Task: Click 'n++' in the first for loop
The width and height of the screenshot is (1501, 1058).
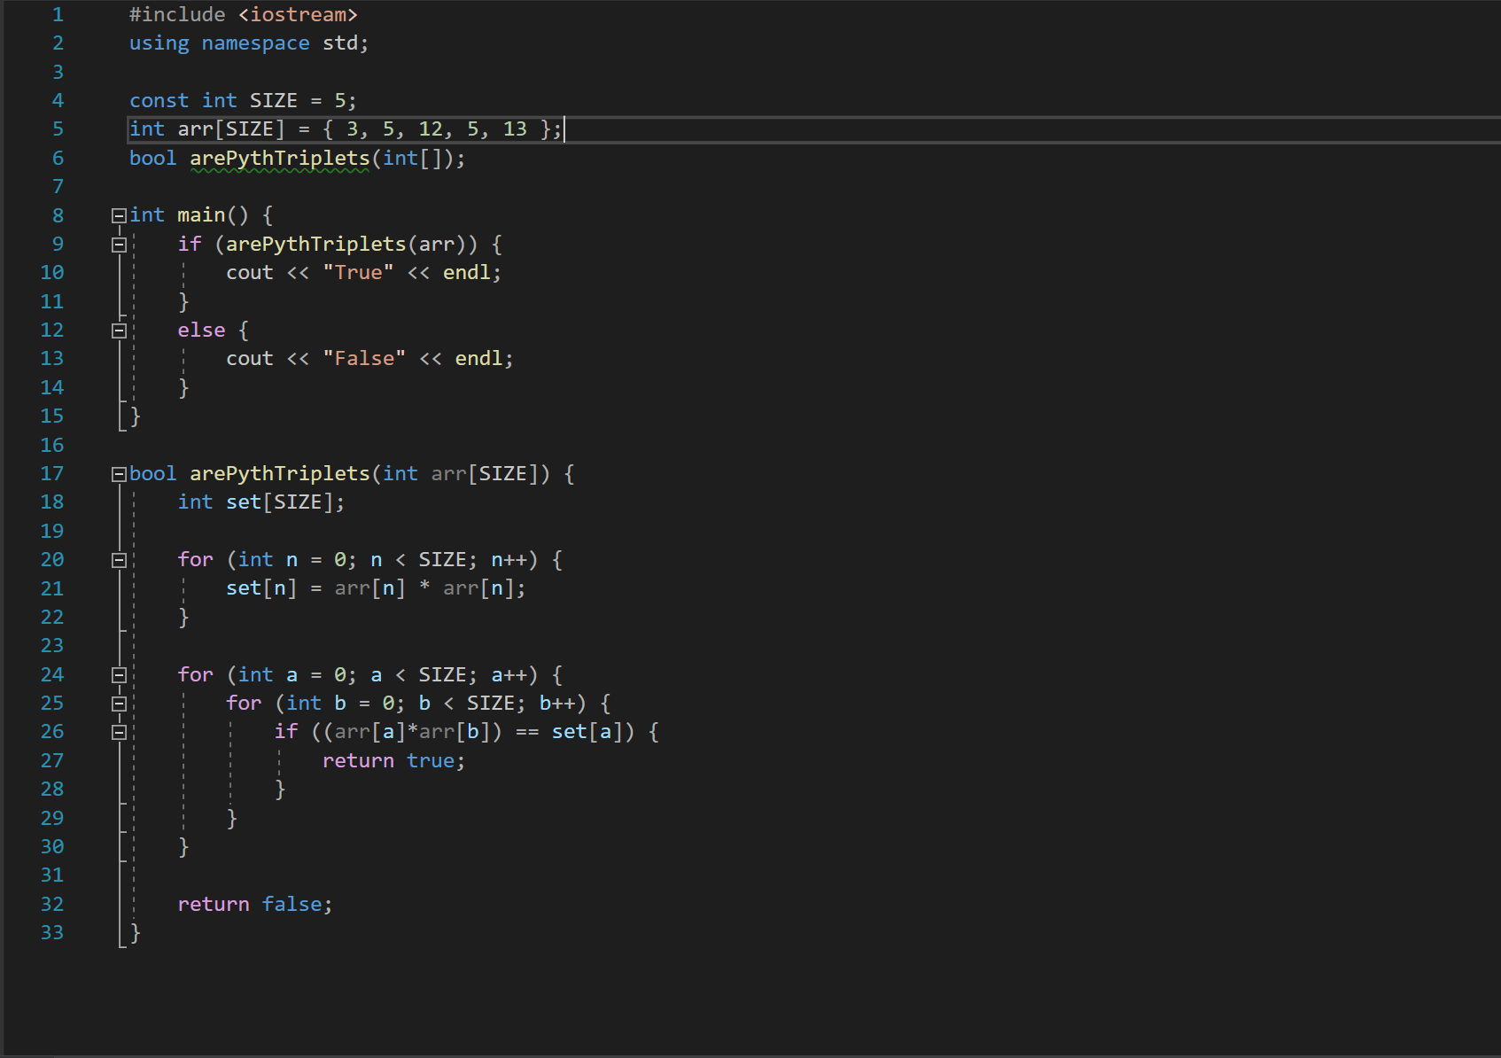Action: (509, 560)
